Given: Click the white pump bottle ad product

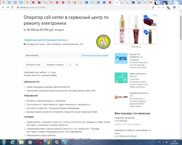Looking at the screenshot, I should click(x=136, y=22).
